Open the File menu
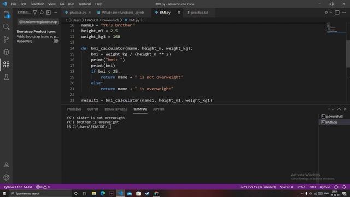 (14, 4)
